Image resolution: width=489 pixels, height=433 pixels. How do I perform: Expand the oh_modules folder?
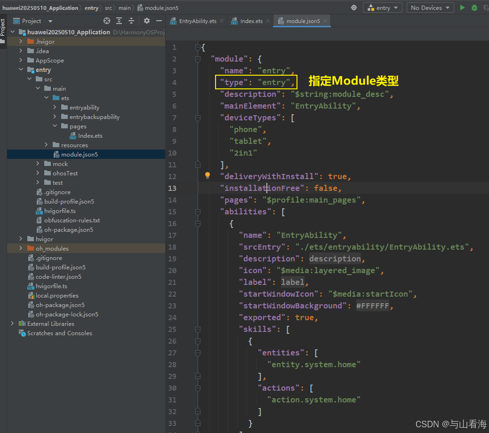pos(21,248)
